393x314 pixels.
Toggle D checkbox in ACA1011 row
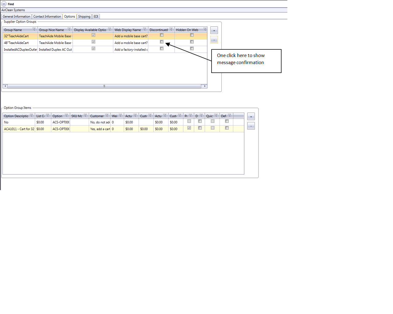[200, 128]
